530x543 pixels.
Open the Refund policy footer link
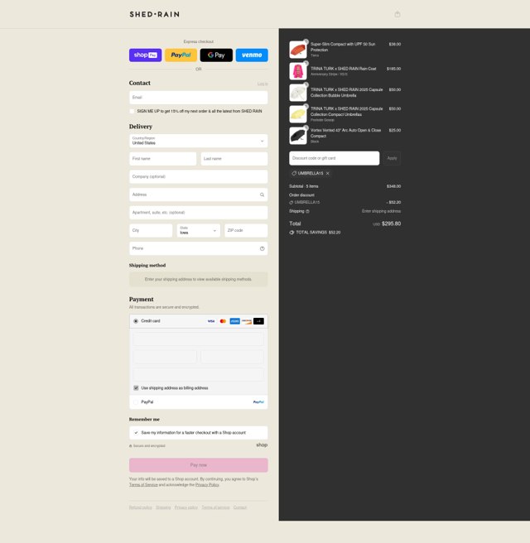pyautogui.click(x=141, y=507)
